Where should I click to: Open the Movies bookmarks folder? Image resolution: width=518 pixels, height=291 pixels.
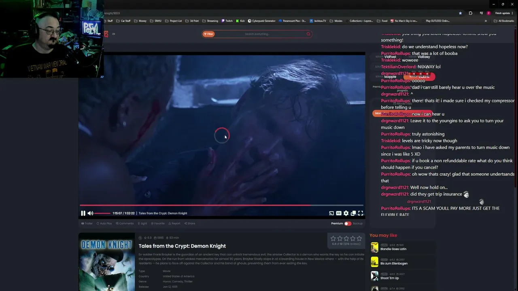coord(336,21)
